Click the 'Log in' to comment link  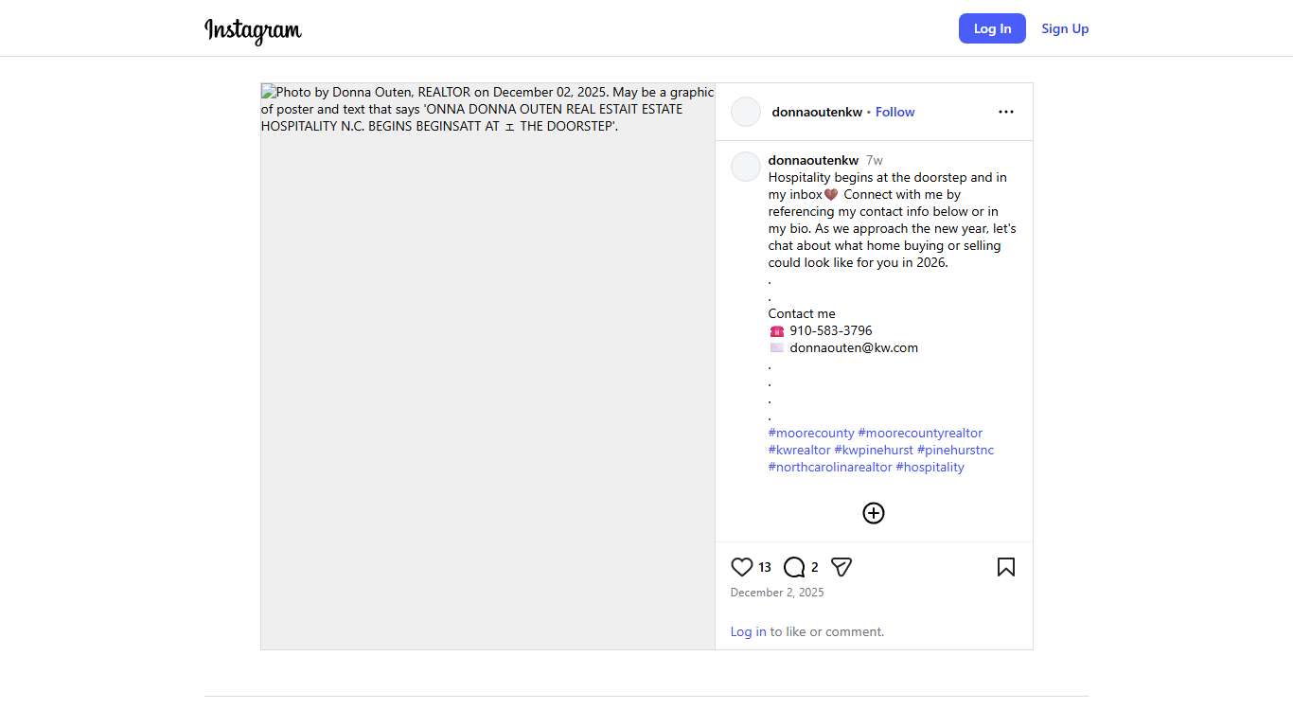[748, 631]
